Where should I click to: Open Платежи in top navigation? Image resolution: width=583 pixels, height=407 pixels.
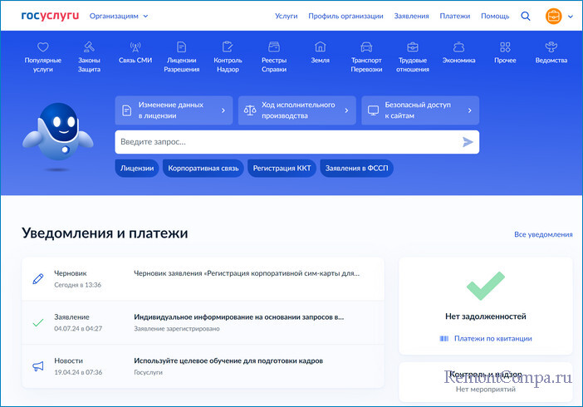pyautogui.click(x=454, y=16)
